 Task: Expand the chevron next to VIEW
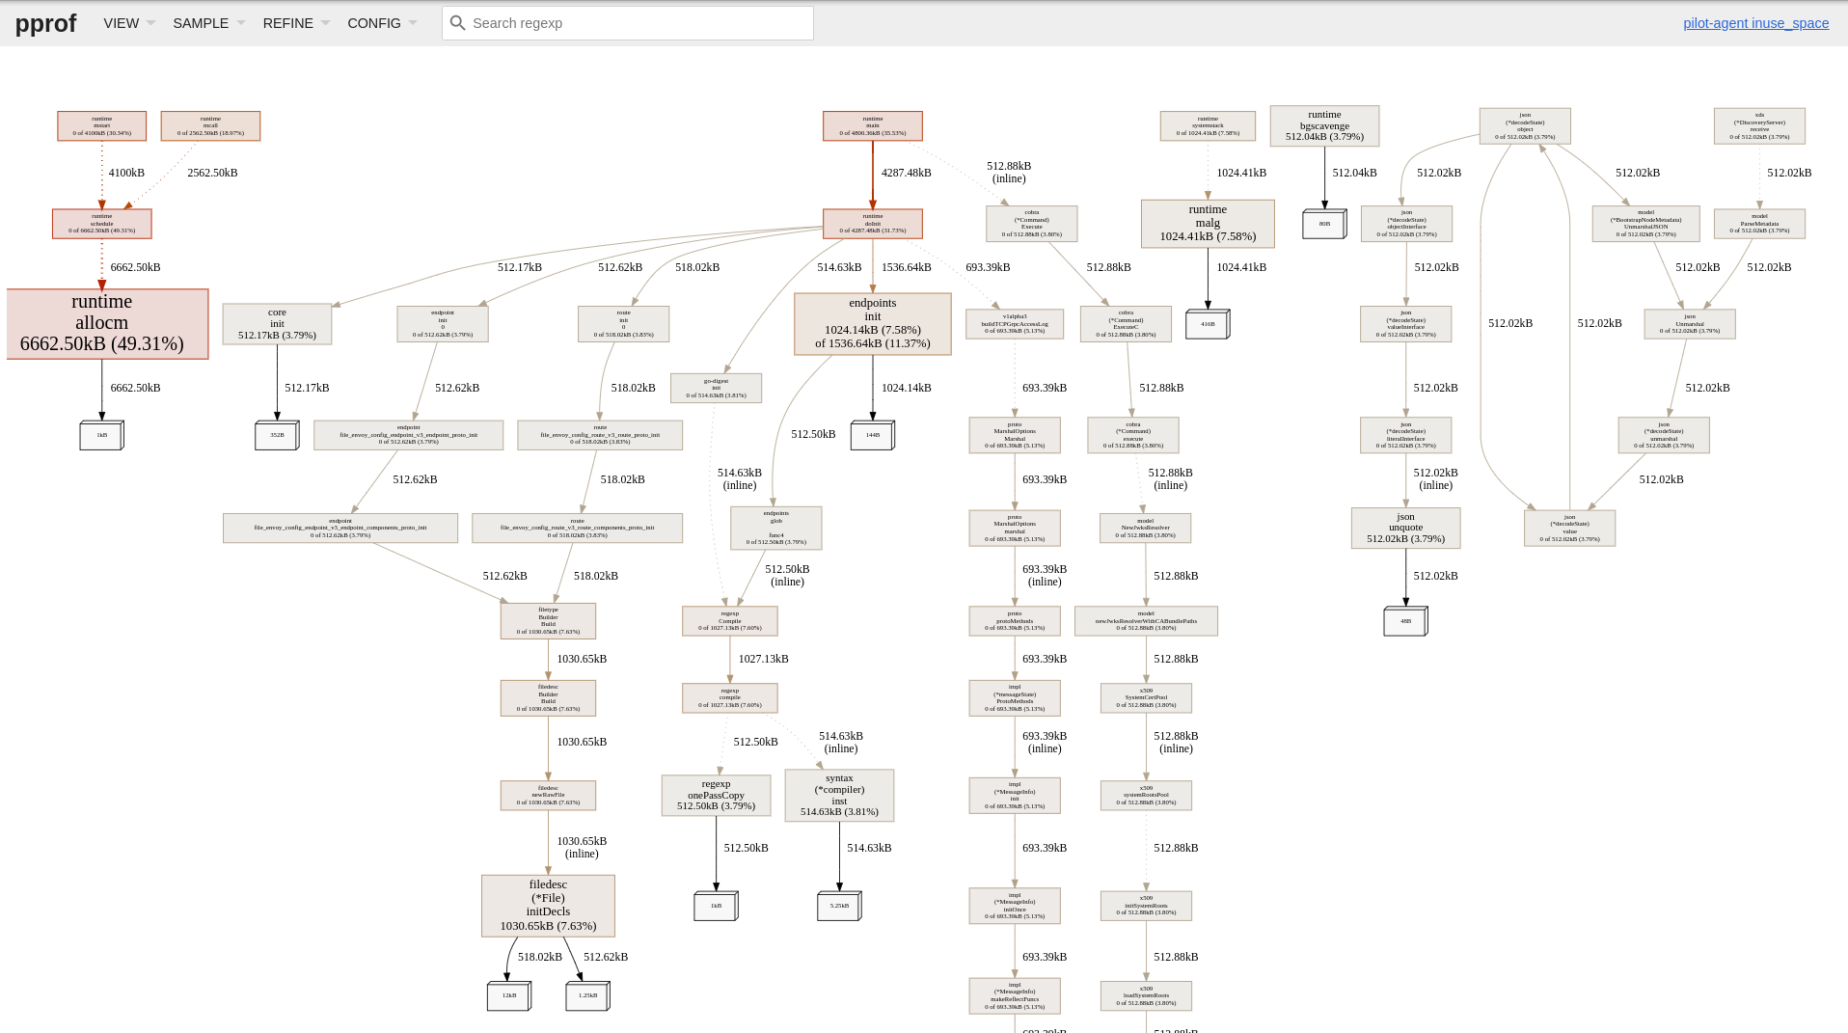coord(149,22)
